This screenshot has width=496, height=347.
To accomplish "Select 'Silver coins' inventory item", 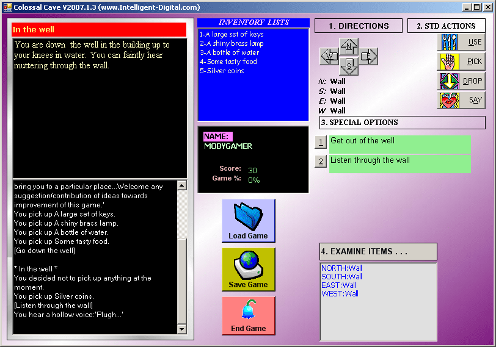I will click(221, 71).
